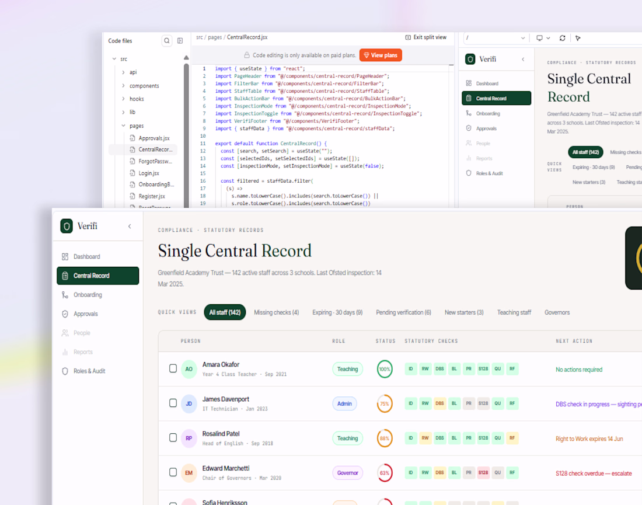Viewport: 642px width, 505px height.
Task: Click the Verifi shield logo in front window
Action: pos(67,226)
